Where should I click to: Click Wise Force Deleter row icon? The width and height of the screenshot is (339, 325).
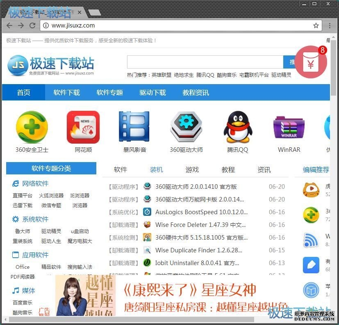[147, 224]
